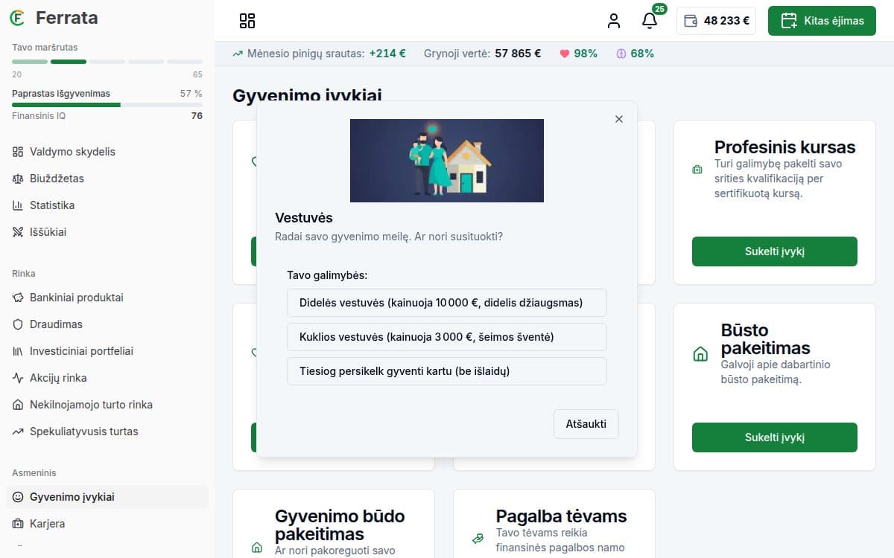The image size is (894, 558).
Task: Open Iššūkiai in sidebar
Action: coord(107,232)
